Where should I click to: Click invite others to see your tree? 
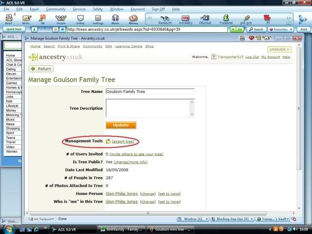tap(136, 154)
